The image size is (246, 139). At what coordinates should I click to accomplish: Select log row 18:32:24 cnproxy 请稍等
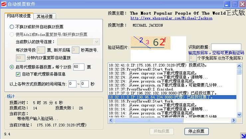tap(173, 77)
